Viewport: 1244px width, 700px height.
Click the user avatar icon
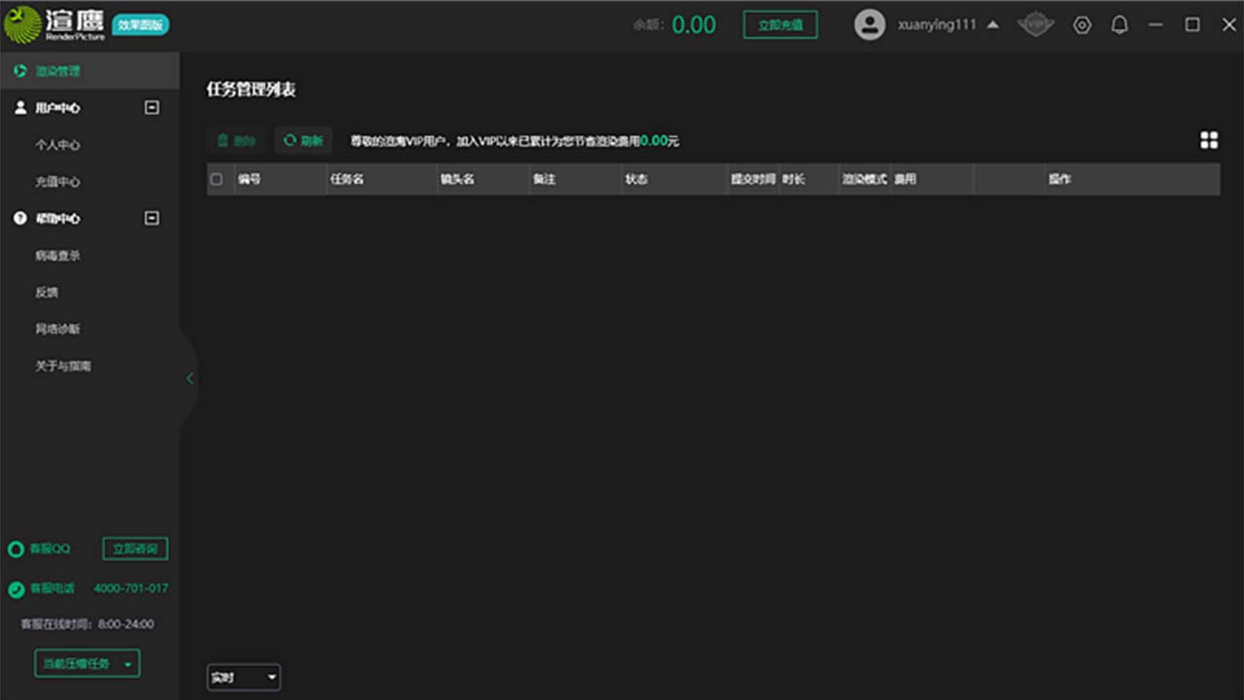point(869,25)
